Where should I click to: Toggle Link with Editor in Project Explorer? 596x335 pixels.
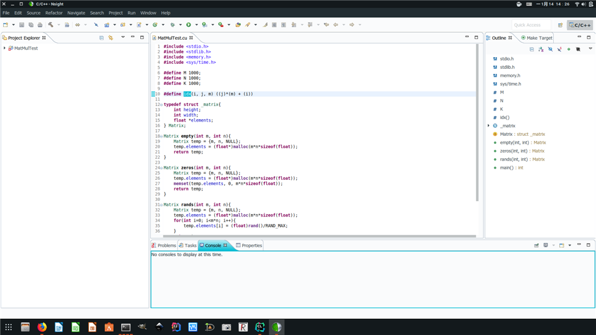tap(111, 38)
